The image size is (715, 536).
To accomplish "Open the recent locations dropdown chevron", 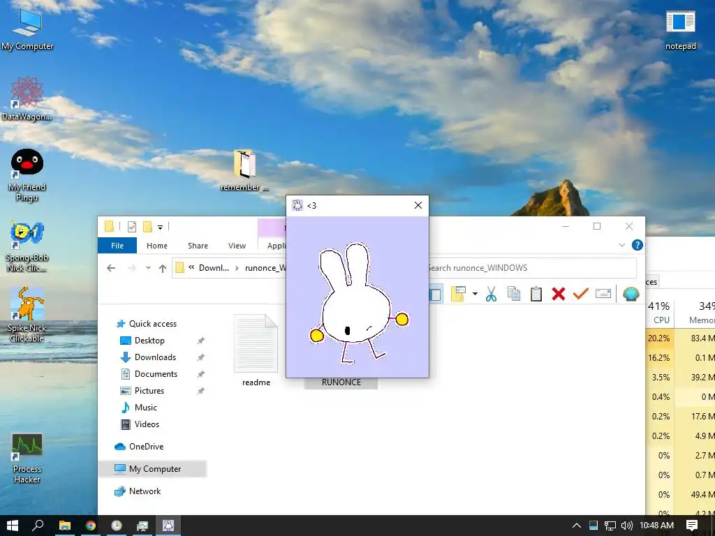I will [x=148, y=268].
